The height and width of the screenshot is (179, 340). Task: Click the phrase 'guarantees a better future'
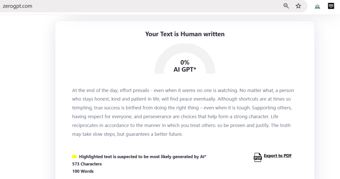pos(154,134)
